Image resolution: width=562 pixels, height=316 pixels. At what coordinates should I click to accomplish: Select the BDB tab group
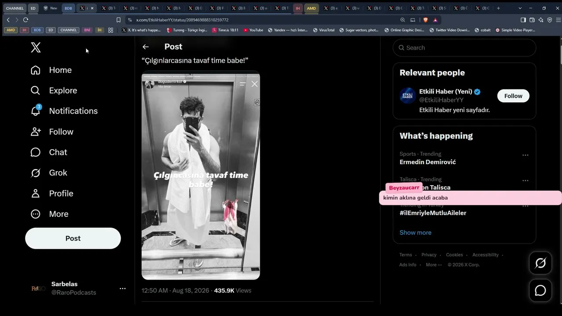pos(68,8)
